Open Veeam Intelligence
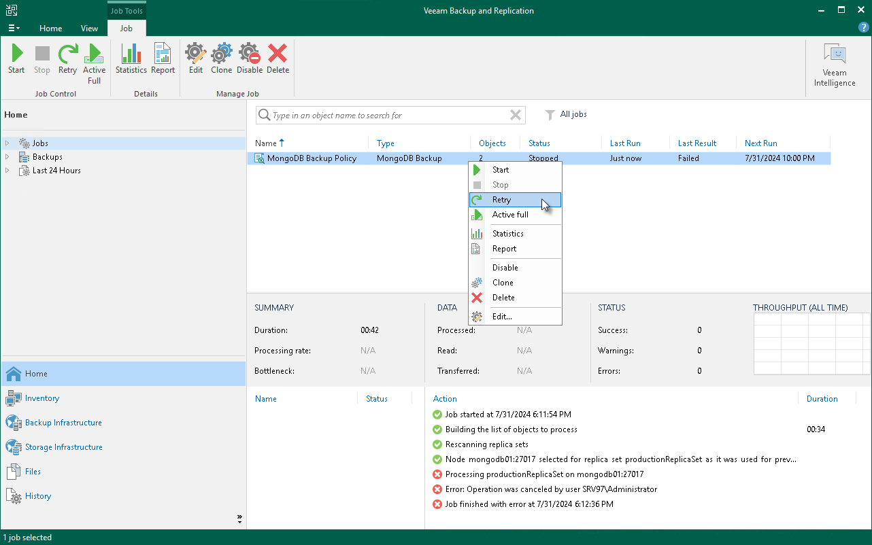This screenshot has width=872, height=545. pos(835,65)
